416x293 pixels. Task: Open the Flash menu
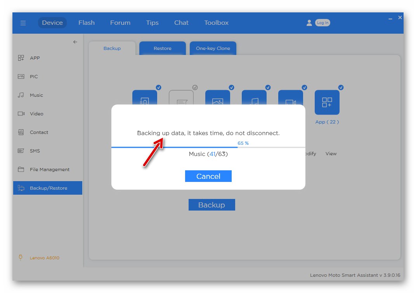87,23
